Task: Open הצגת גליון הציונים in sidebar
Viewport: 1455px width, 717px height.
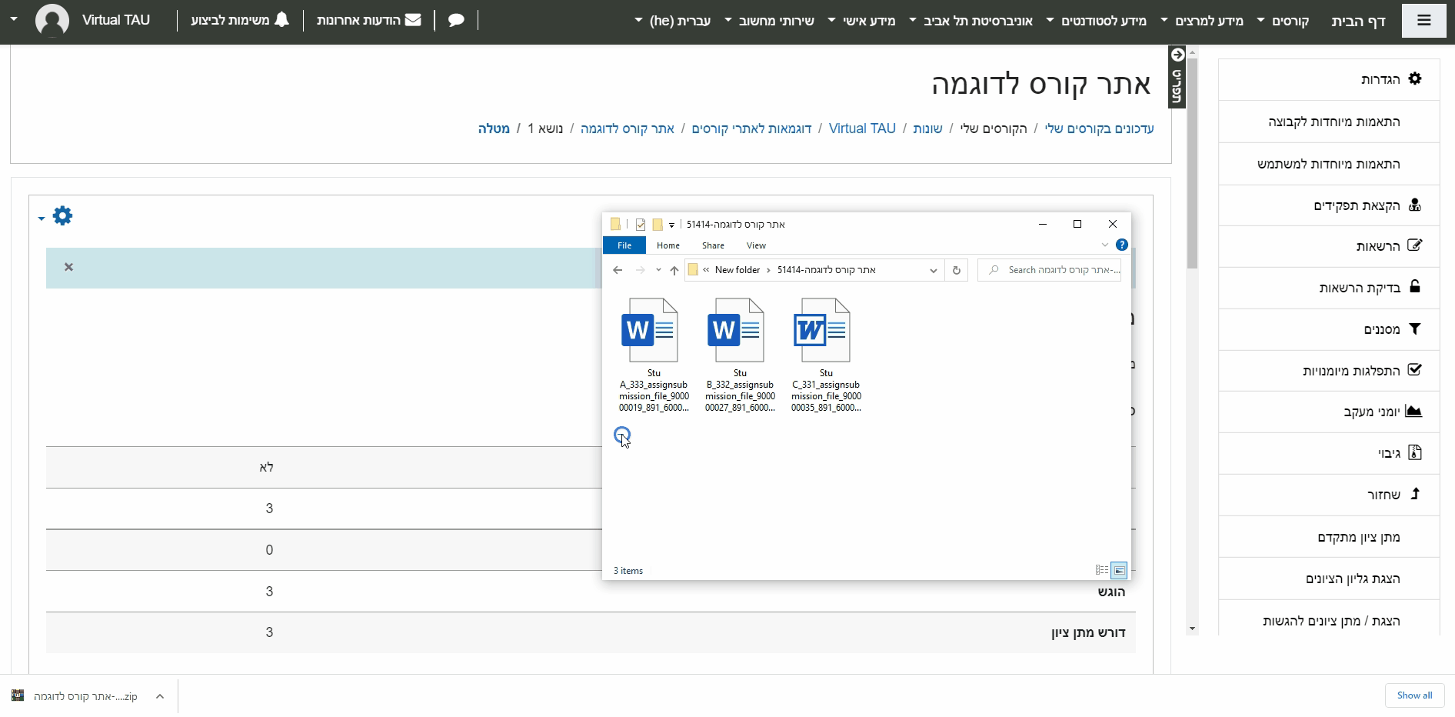Action: pos(1353,579)
